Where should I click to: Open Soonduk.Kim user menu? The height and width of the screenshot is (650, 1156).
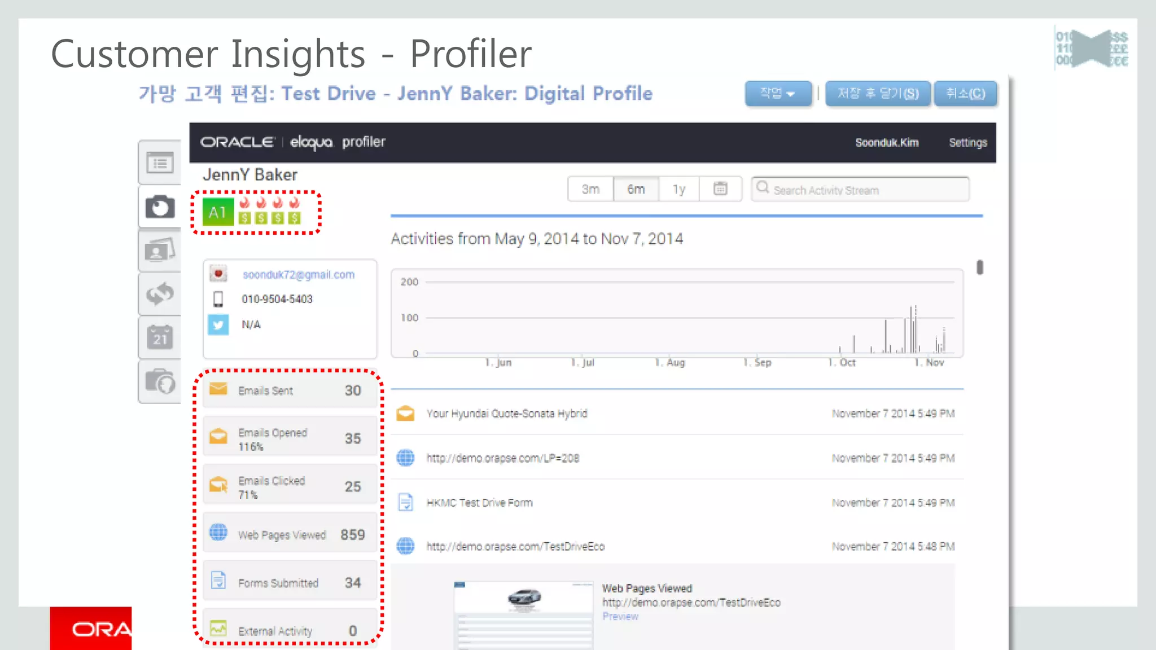click(887, 143)
